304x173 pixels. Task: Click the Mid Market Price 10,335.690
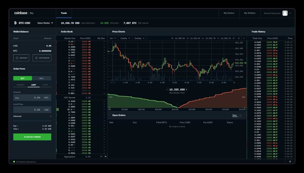[177, 90]
